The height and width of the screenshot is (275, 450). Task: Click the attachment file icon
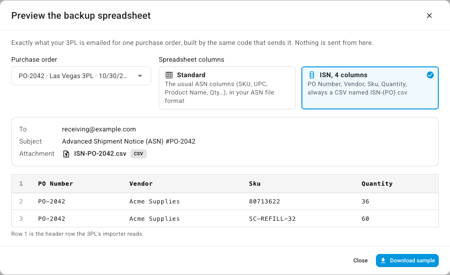[66, 154]
